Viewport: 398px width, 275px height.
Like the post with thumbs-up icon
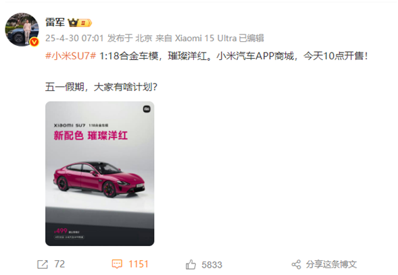pos(191,265)
